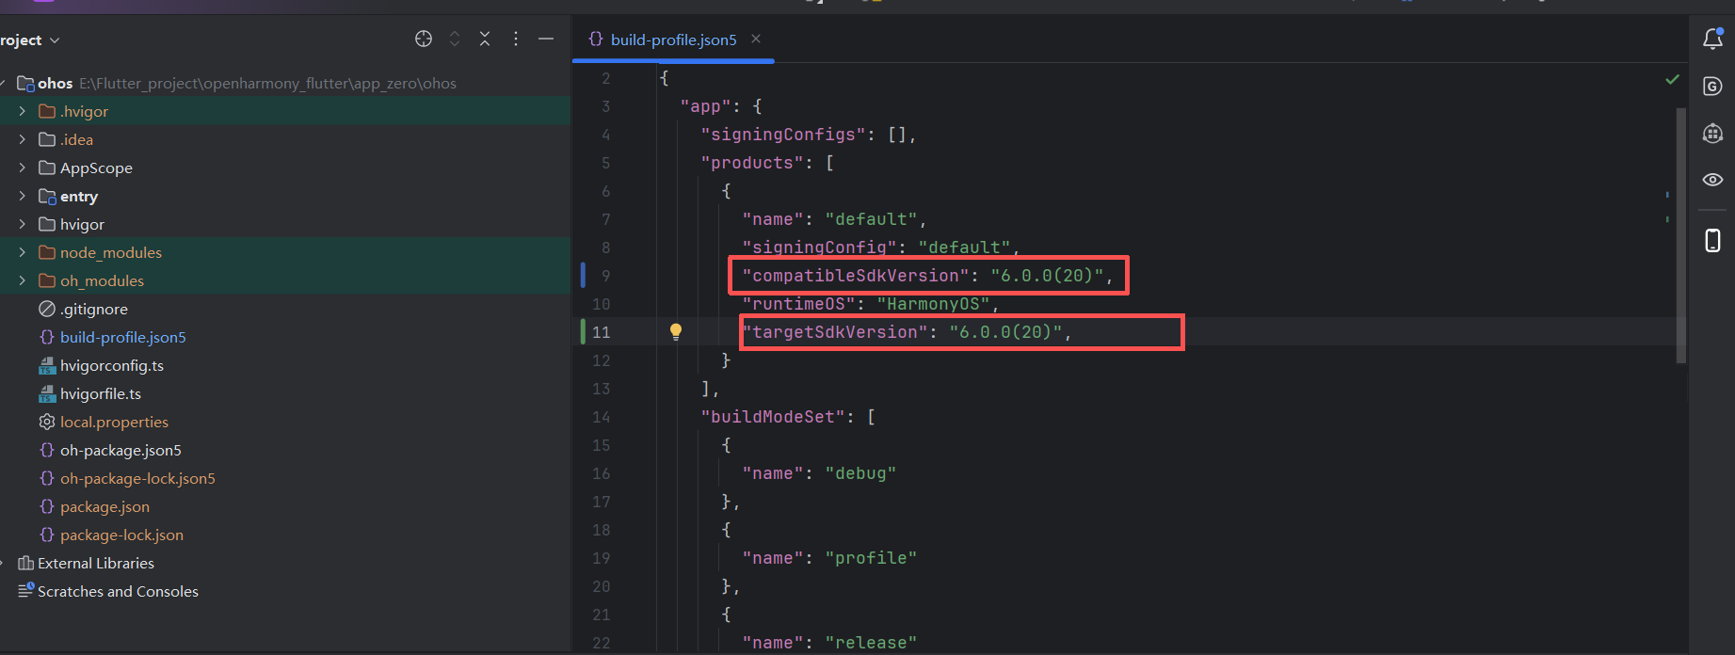The image size is (1735, 655).
Task: Click the "products" key text
Action: click(x=752, y=163)
